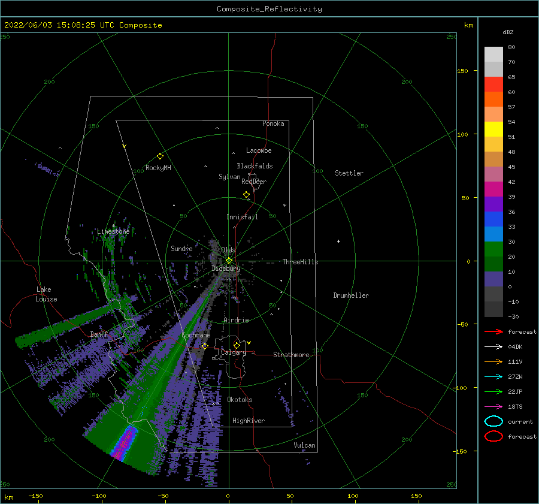
Task: Click the white 04DK arrow icon
Action: (493, 347)
